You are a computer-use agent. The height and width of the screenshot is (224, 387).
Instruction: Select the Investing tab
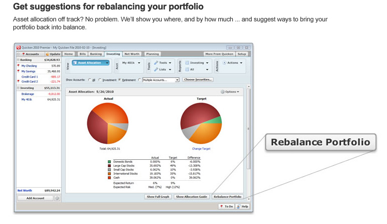point(113,54)
